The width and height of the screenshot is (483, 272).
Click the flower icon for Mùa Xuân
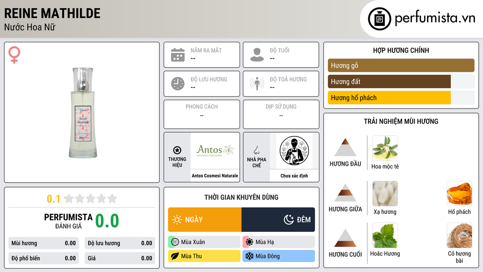pyautogui.click(x=175, y=242)
